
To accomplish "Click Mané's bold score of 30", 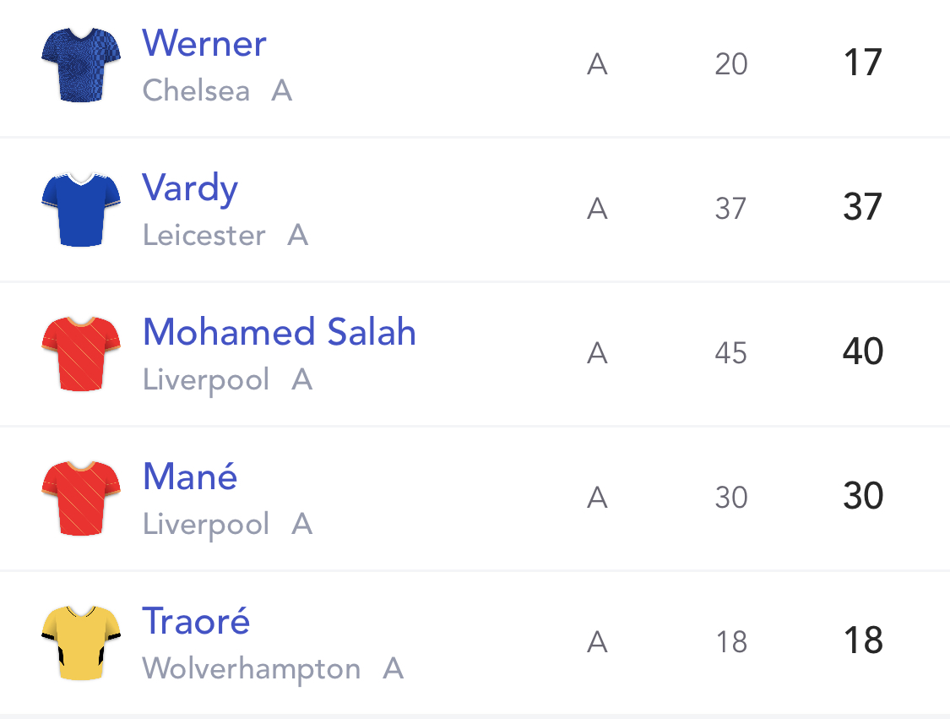I will coord(863,496).
